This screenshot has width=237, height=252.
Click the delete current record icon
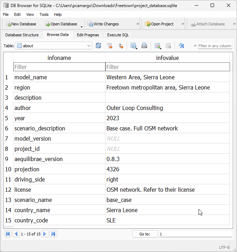[x=168, y=46]
